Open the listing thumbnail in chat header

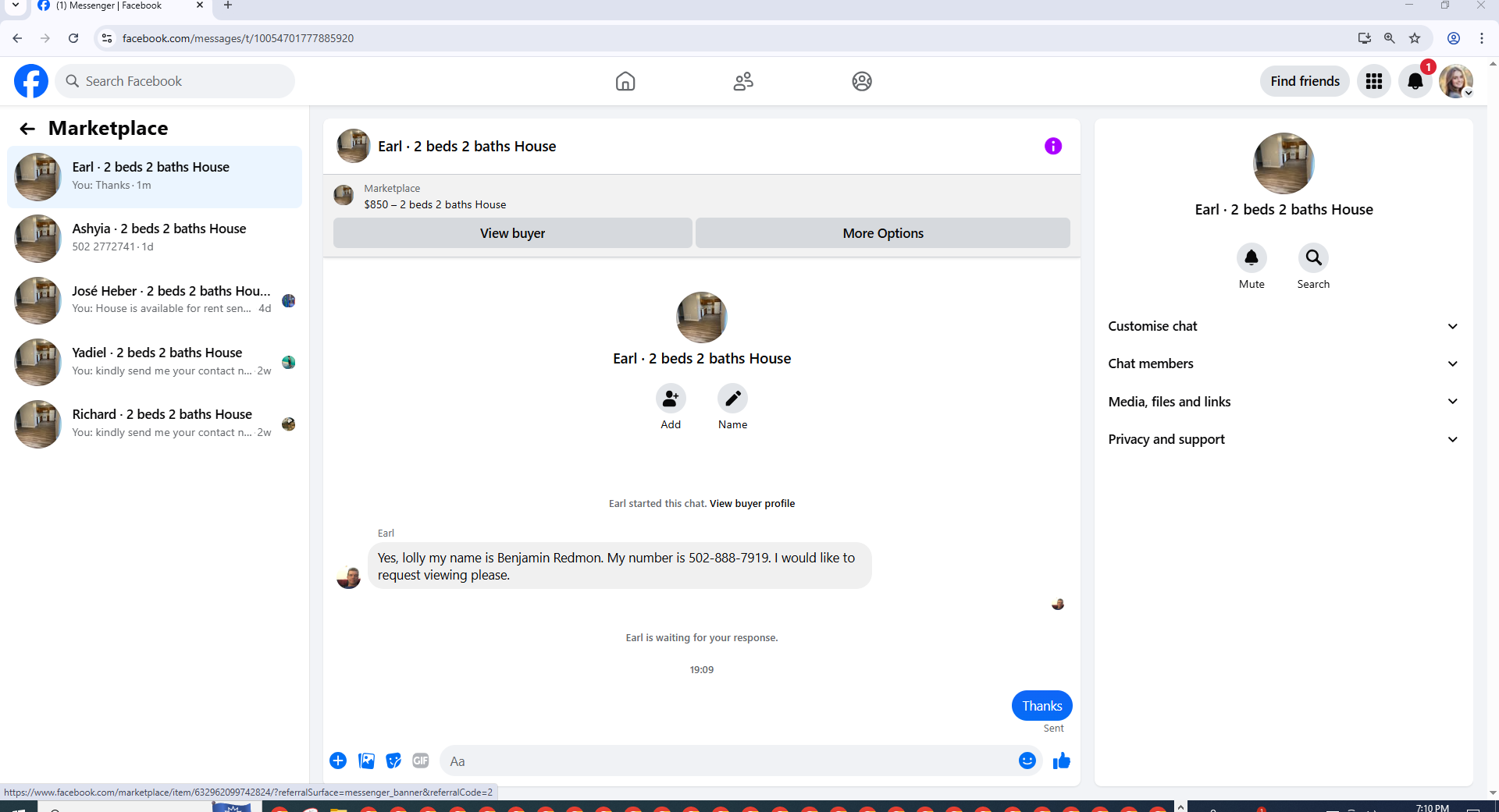(354, 146)
